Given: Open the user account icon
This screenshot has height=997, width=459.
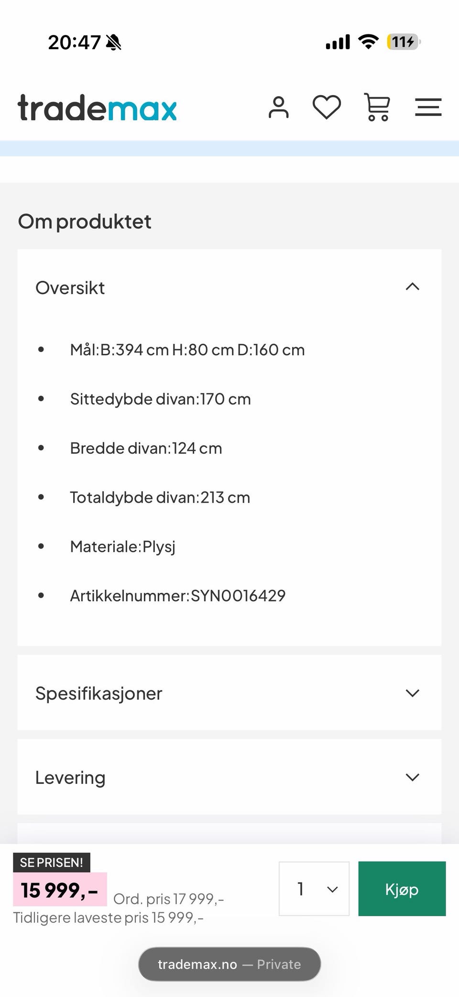Looking at the screenshot, I should tap(279, 107).
